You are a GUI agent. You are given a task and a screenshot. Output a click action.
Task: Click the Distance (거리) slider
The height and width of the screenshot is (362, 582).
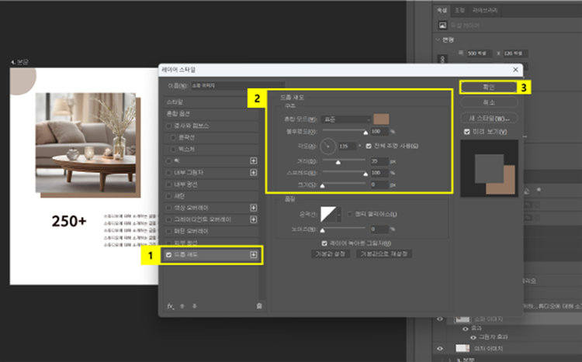(345, 161)
